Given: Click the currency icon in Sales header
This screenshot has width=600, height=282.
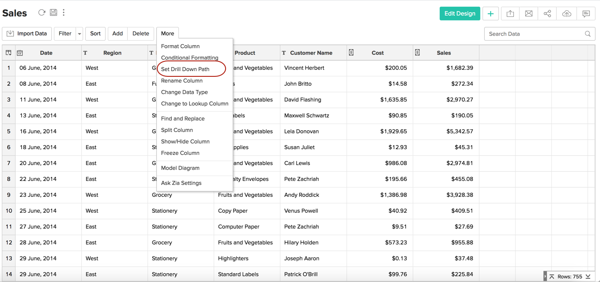Looking at the screenshot, I should [x=417, y=53].
